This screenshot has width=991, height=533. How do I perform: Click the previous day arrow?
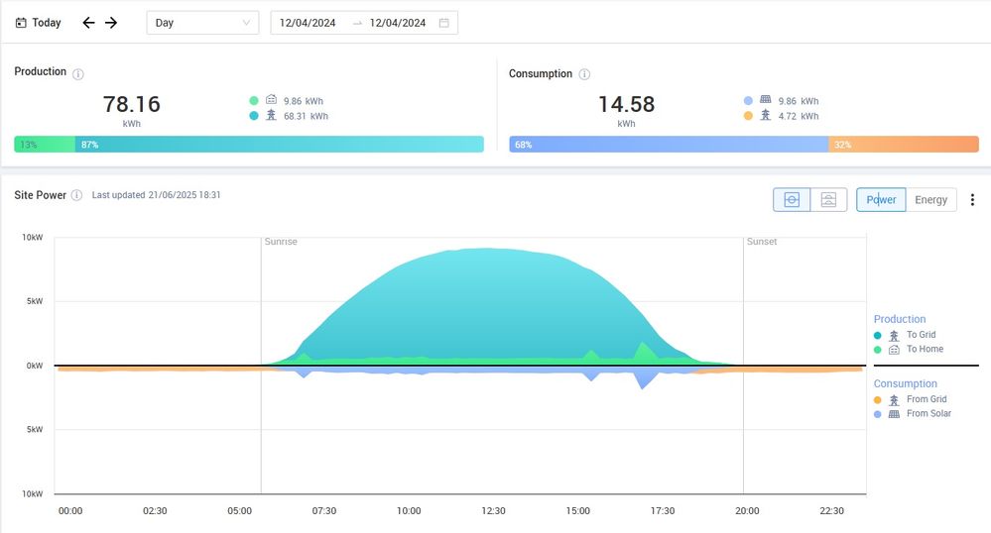pyautogui.click(x=88, y=23)
